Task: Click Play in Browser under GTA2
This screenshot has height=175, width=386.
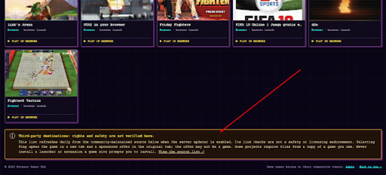Action: [x=99, y=41]
